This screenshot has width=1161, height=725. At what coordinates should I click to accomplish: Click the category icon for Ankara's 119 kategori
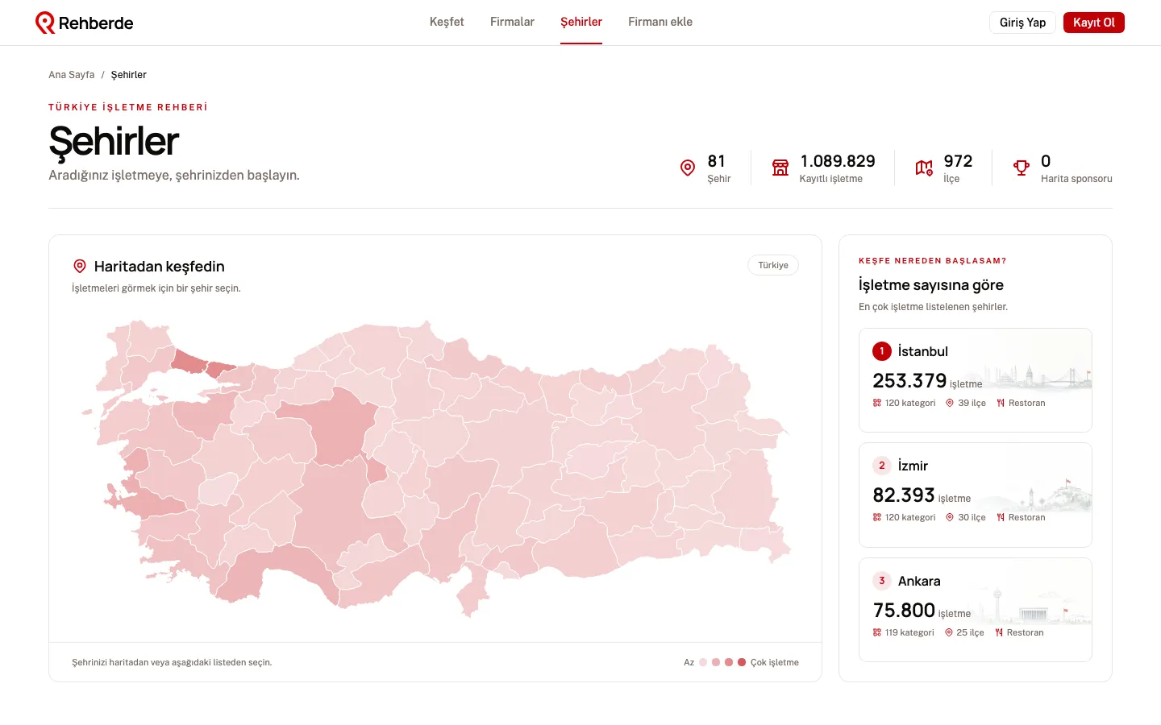[877, 632]
